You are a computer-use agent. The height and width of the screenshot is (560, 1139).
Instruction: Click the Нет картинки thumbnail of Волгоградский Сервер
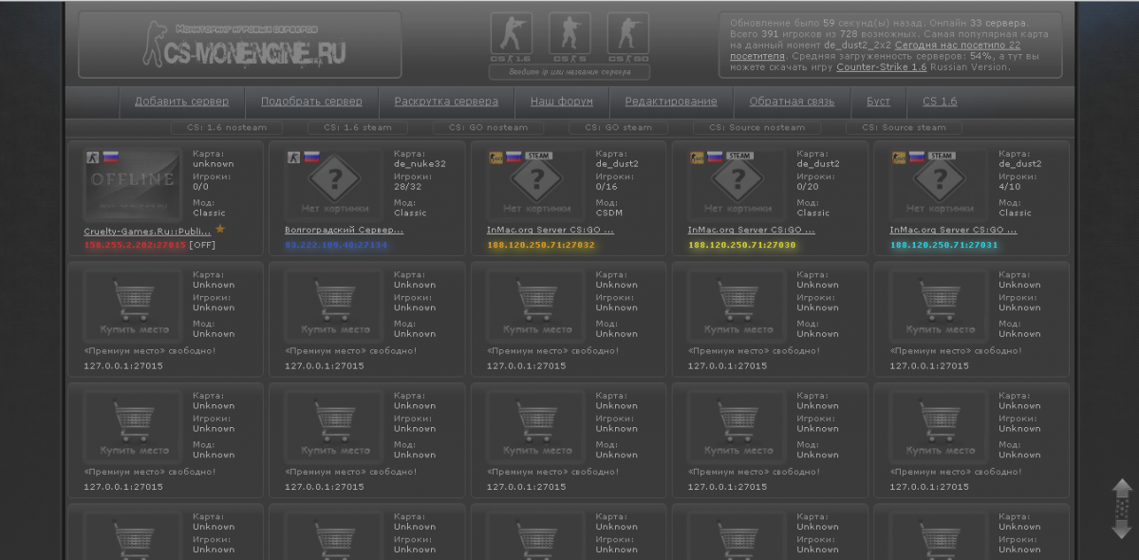coord(334,183)
